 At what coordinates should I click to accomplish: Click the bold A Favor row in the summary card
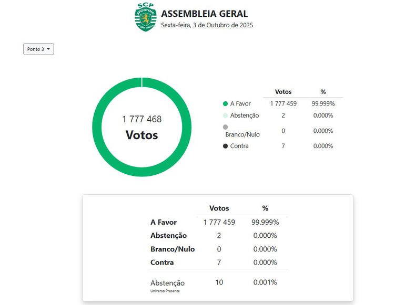(x=164, y=222)
